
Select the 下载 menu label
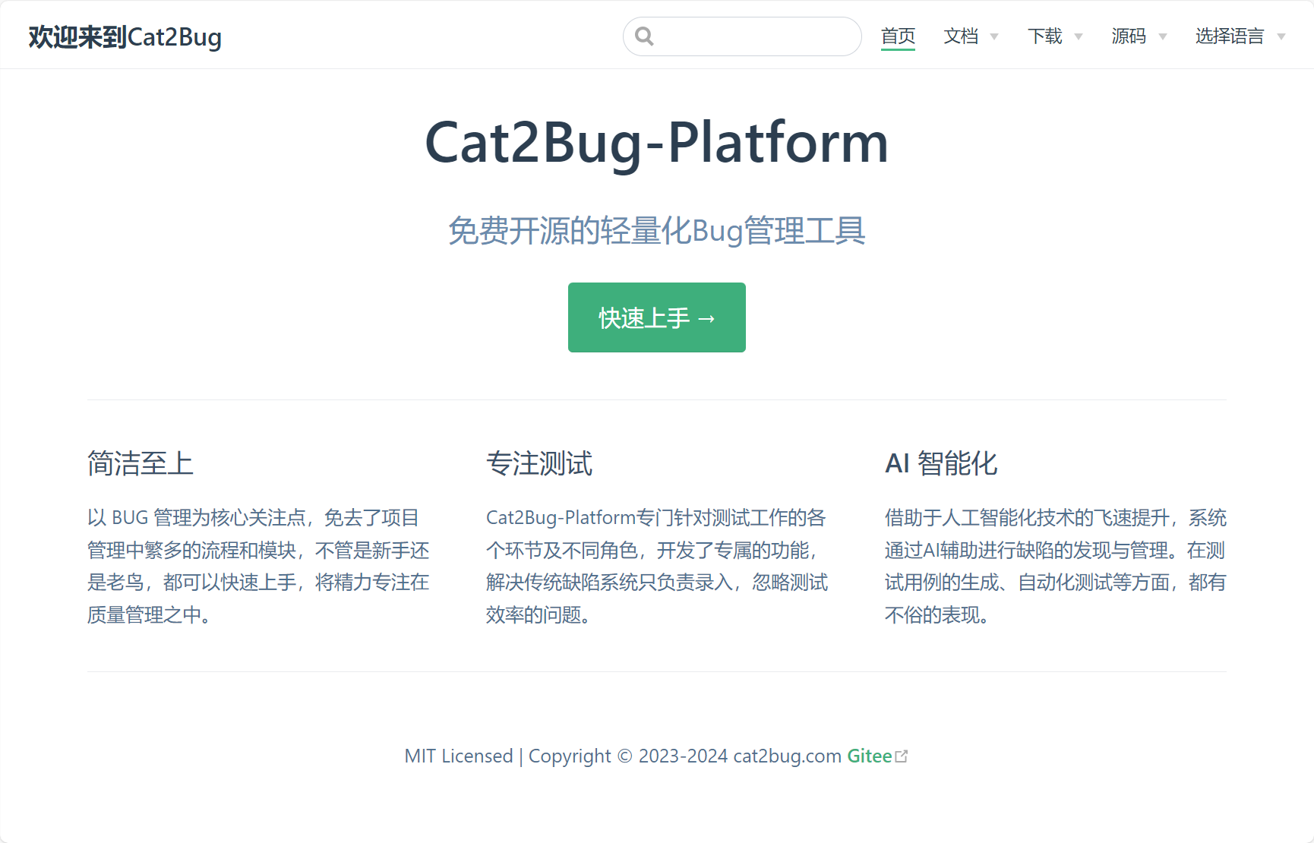pyautogui.click(x=1045, y=36)
